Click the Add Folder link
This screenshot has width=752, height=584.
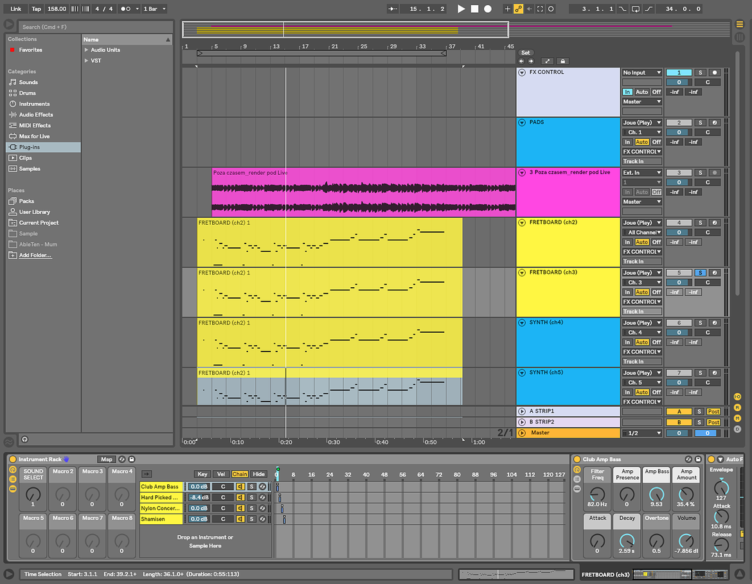35,256
